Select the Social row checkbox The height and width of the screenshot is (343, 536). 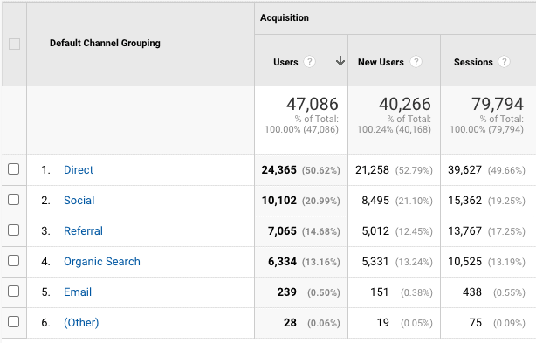coord(13,199)
